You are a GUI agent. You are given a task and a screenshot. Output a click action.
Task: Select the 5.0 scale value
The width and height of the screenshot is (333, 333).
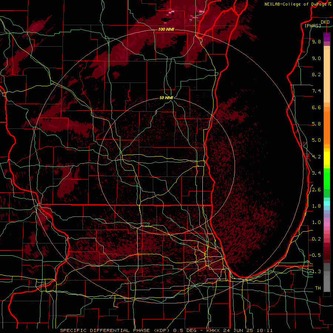coord(316,140)
